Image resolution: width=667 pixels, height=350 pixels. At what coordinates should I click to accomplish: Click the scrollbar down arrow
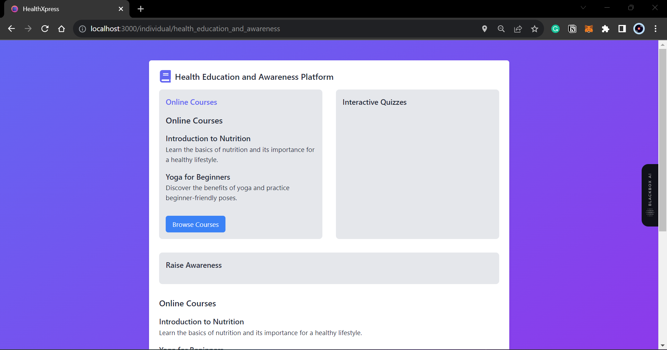click(662, 345)
